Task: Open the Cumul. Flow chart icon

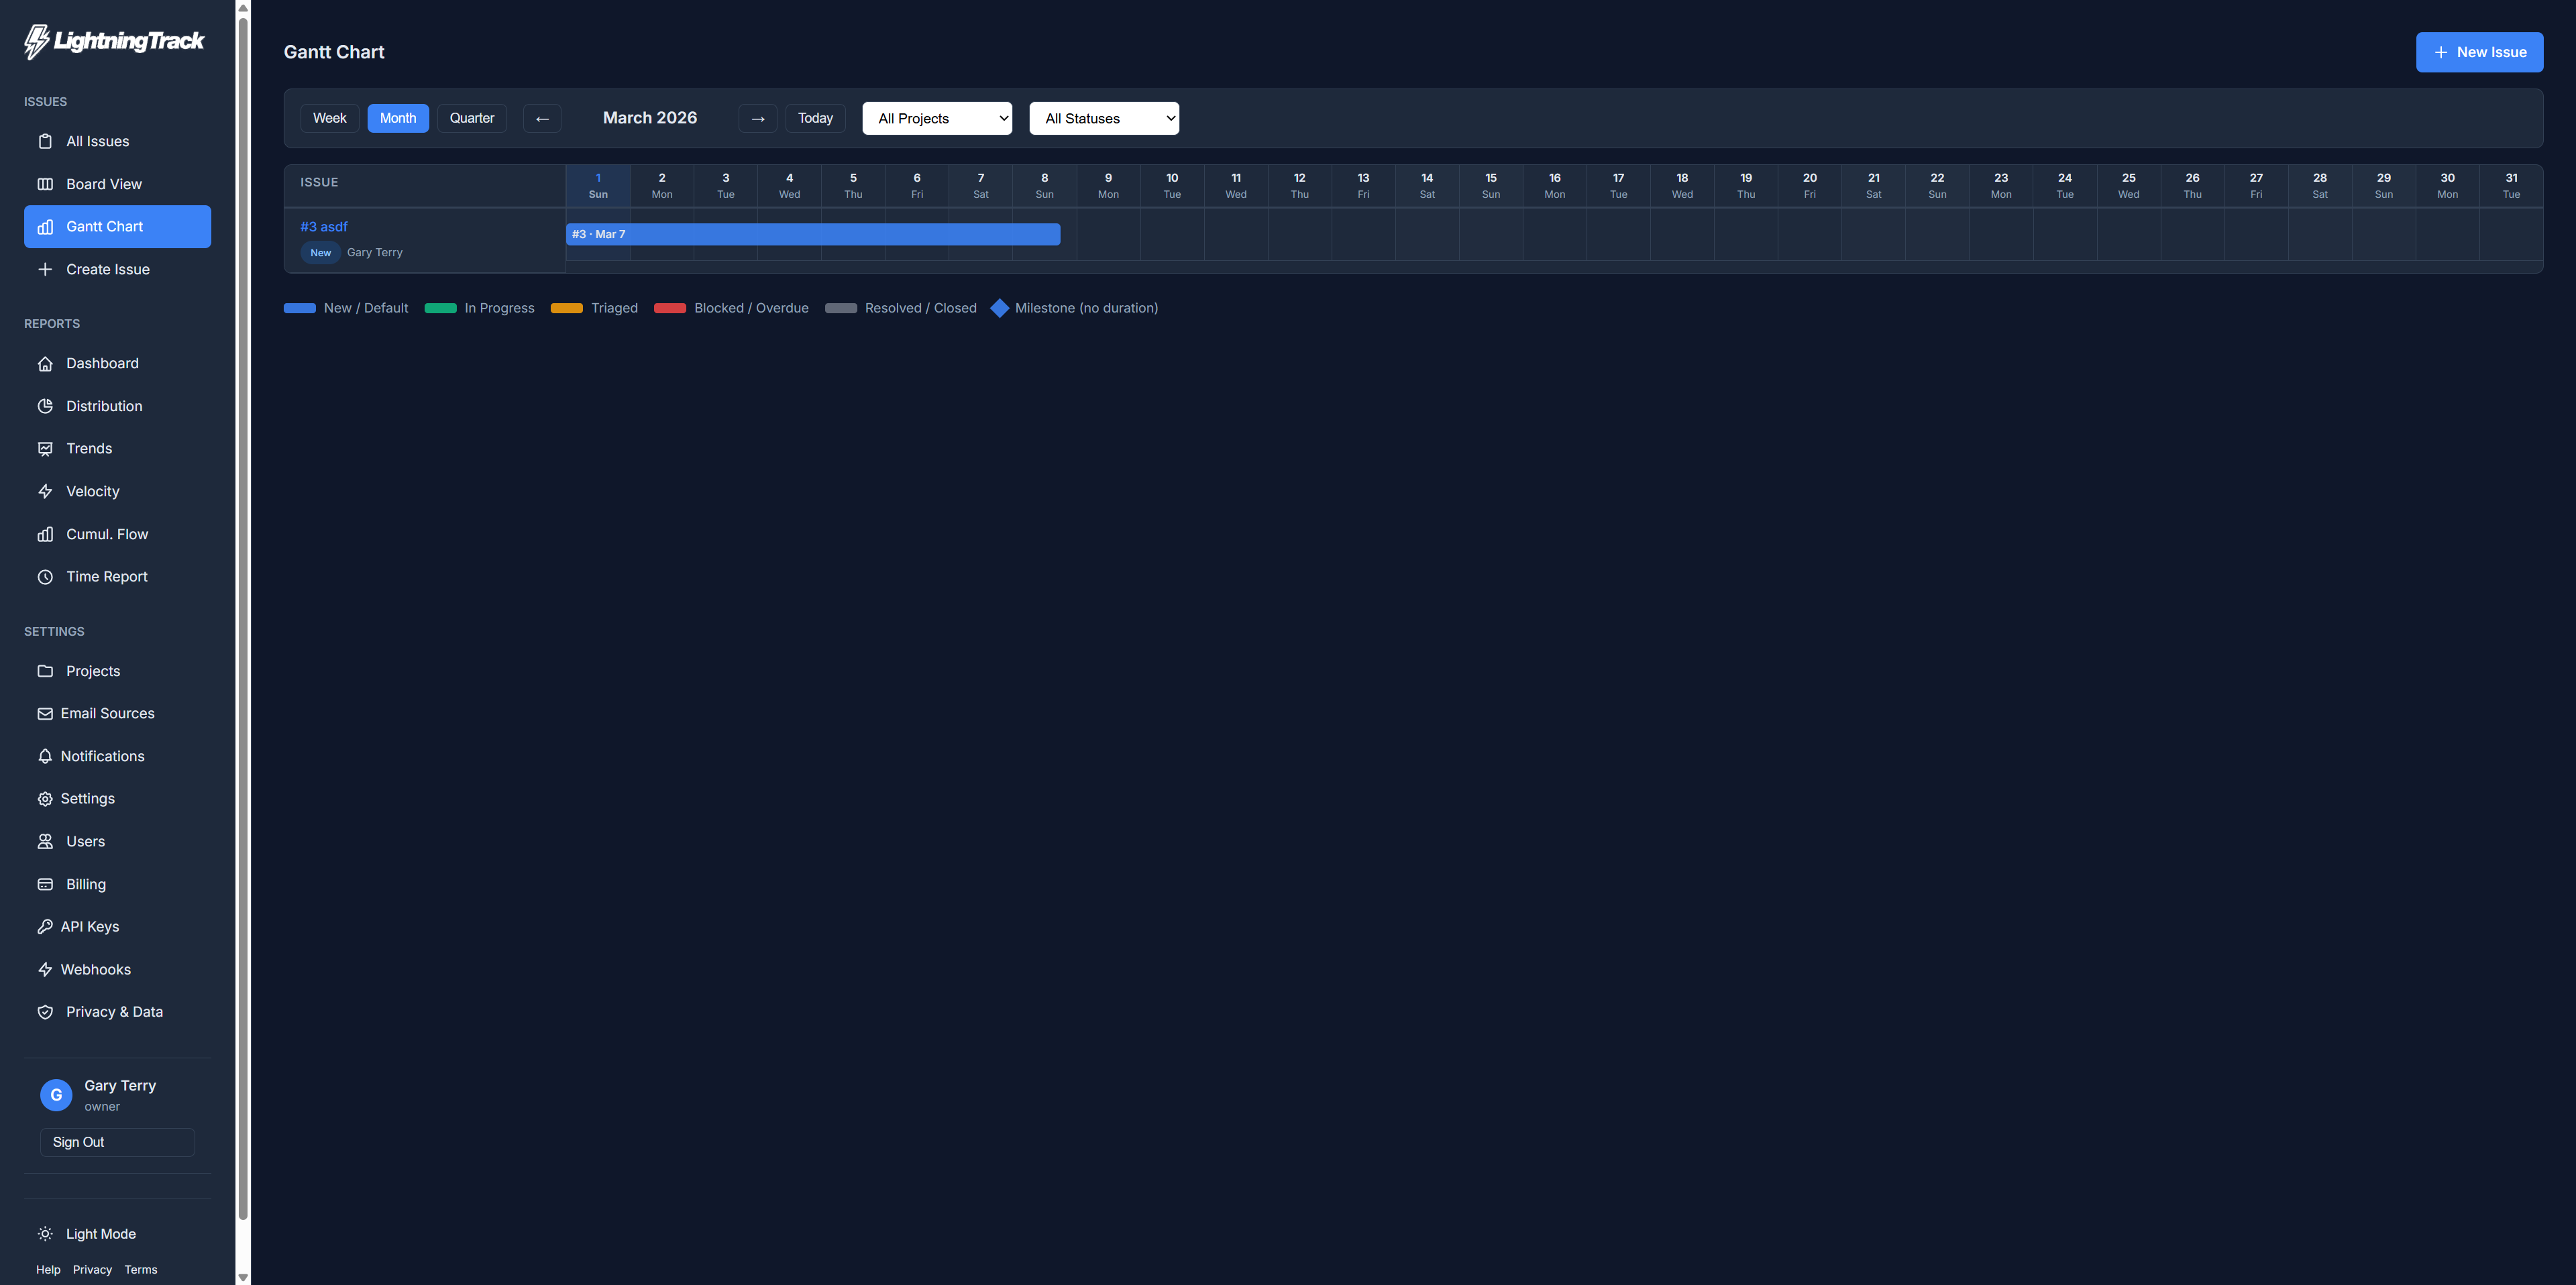Action: coord(46,534)
